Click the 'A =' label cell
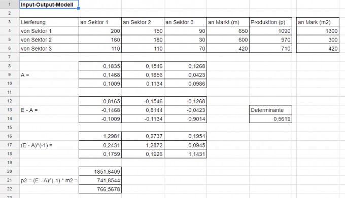This screenshot has height=198, width=345. (x=49, y=74)
